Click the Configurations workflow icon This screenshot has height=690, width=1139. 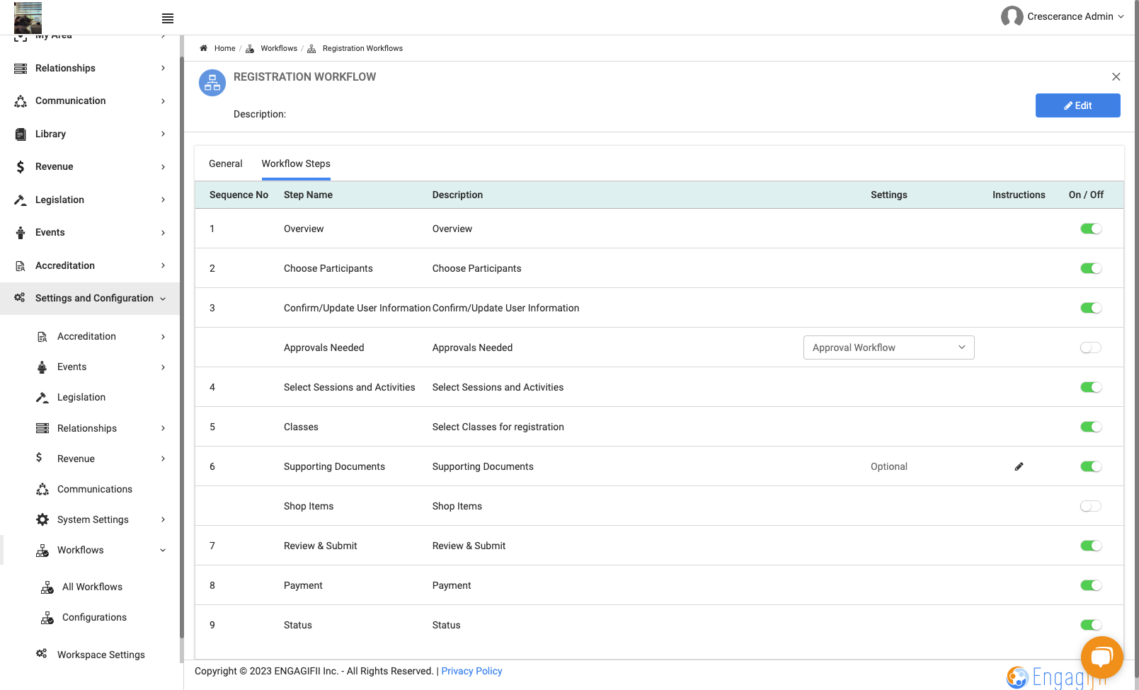(47, 618)
